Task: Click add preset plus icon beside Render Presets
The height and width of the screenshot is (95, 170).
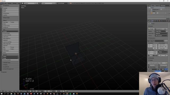Action: point(165,41)
